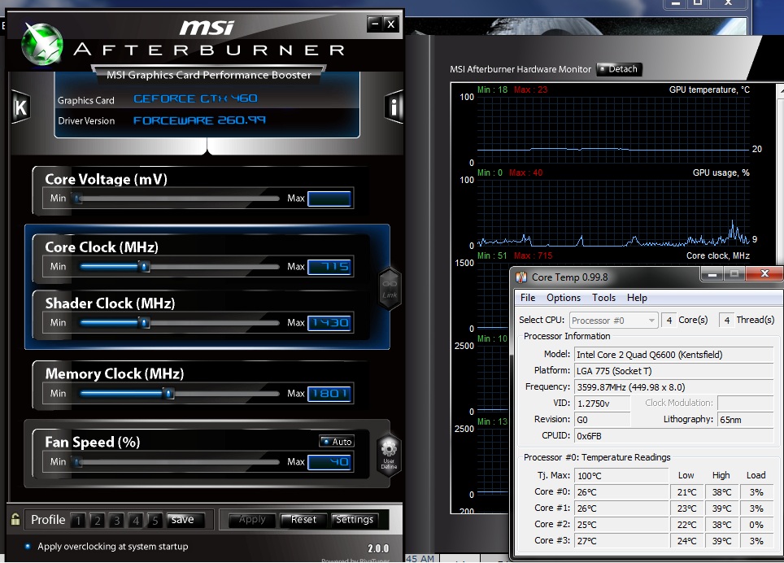Show card info with the i icon
Image resolution: width=784 pixels, height=563 pixels.
pos(394,107)
